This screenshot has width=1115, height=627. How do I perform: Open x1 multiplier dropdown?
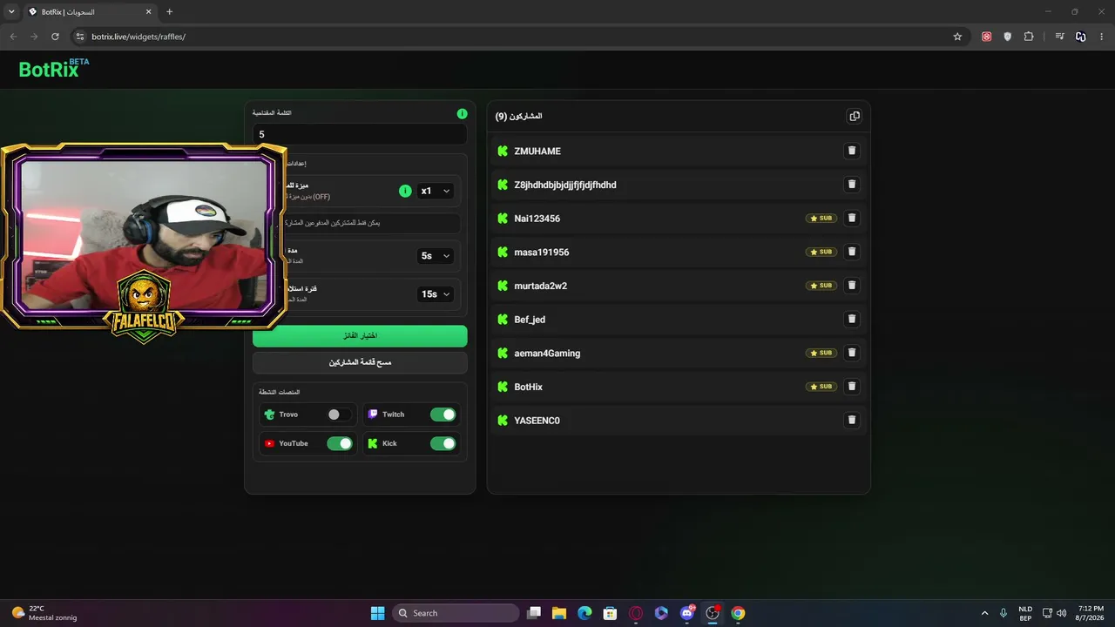(436, 191)
